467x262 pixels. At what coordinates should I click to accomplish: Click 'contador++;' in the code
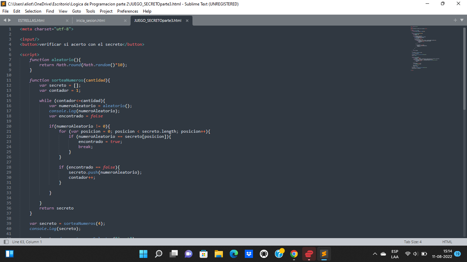pyautogui.click(x=82, y=177)
